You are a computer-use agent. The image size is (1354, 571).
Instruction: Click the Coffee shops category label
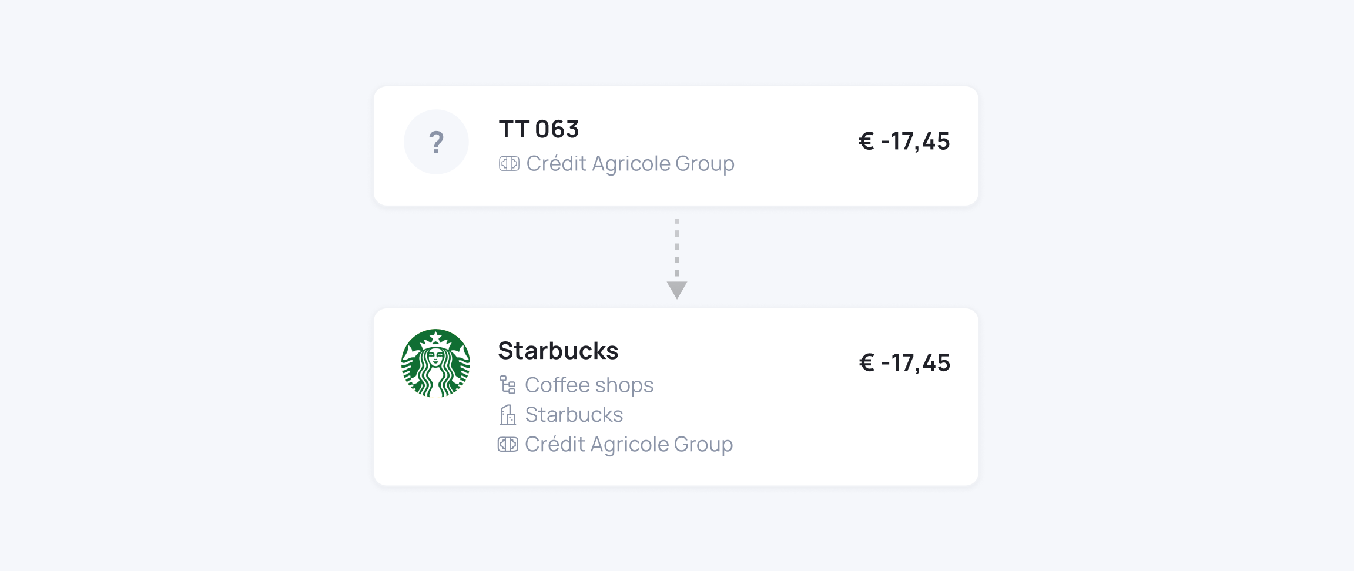[589, 385]
